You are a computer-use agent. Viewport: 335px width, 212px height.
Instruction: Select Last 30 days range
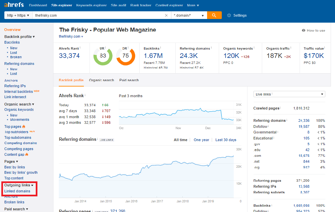(x=226, y=140)
